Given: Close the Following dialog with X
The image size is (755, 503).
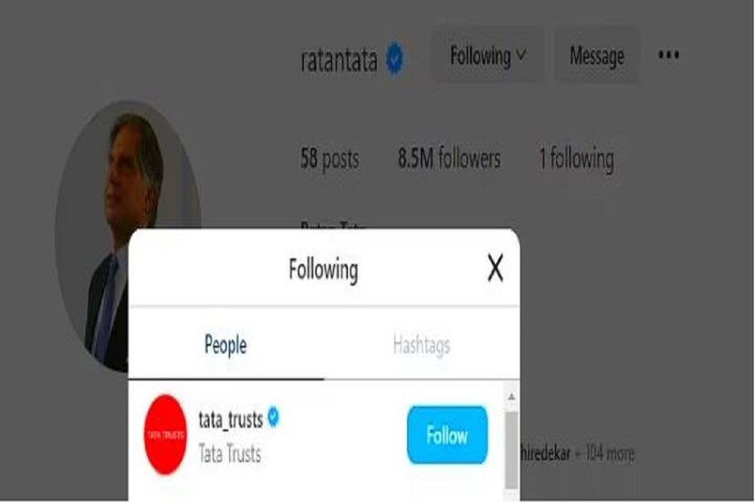Looking at the screenshot, I should [x=495, y=267].
